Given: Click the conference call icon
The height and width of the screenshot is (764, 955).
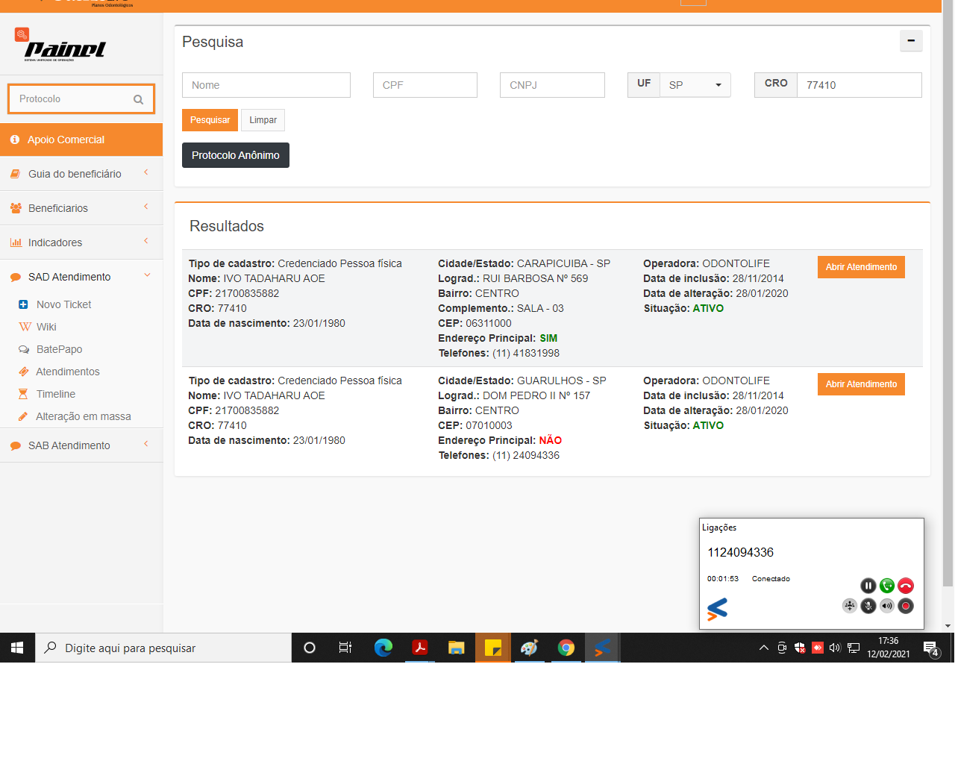Looking at the screenshot, I should (849, 606).
